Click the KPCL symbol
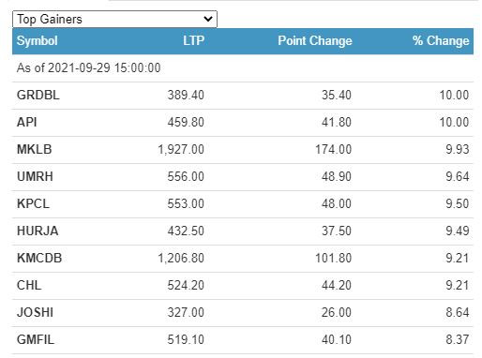The width and height of the screenshot is (482, 358). 33,203
